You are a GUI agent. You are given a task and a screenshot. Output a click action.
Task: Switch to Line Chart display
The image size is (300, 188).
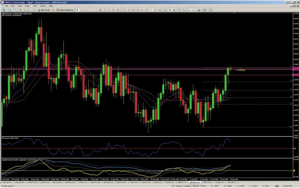tap(174, 10)
